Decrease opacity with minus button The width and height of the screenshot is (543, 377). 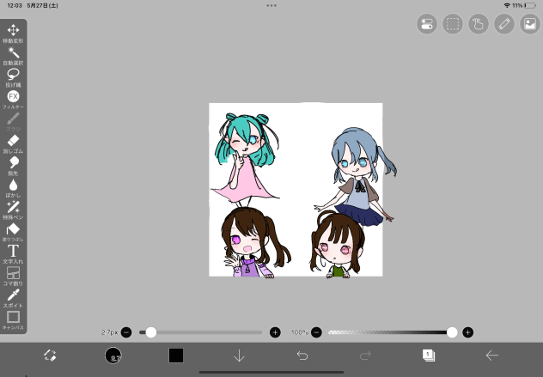coord(316,332)
